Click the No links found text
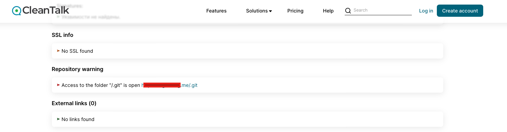The image size is (507, 132). [x=78, y=119]
